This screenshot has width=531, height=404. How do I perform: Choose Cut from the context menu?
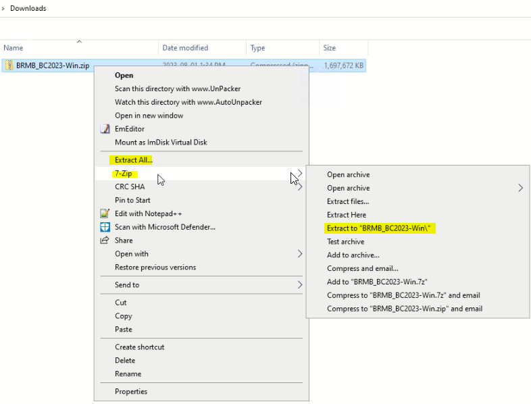pos(120,303)
